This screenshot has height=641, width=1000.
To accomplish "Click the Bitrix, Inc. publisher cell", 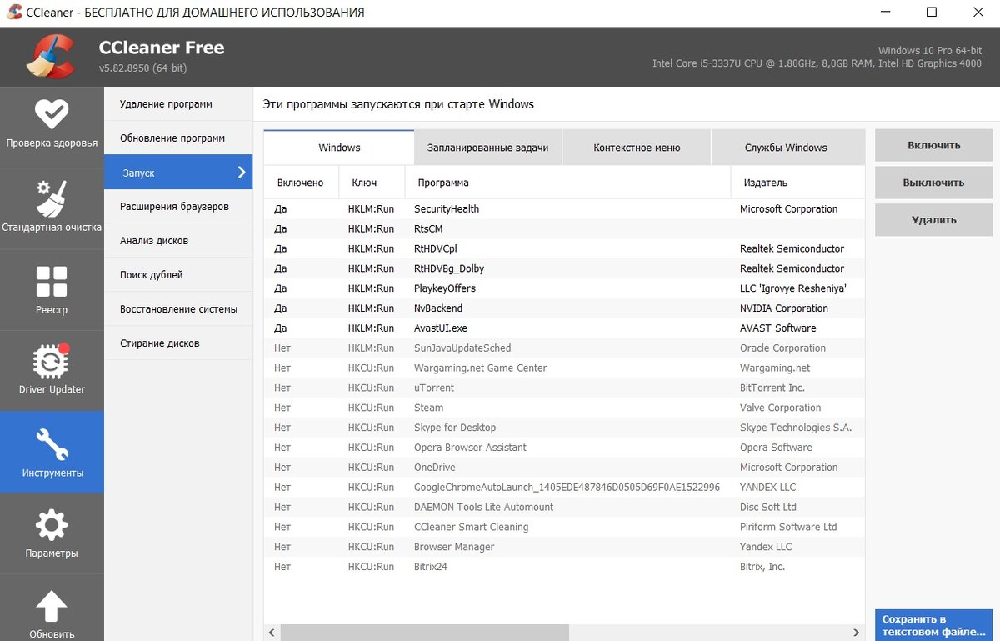I will (762, 567).
